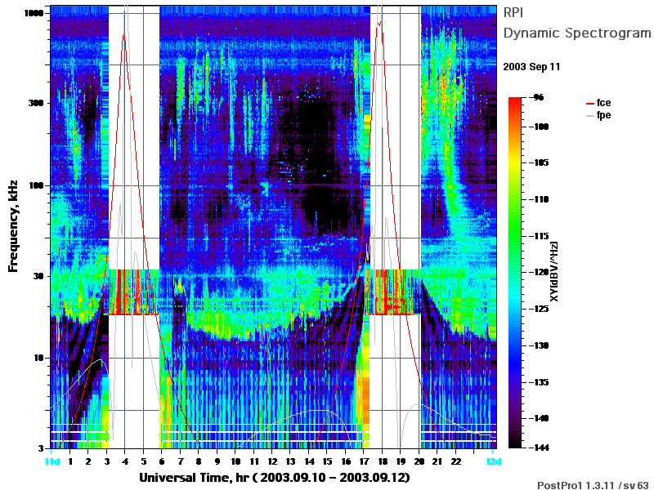Click the PostPro1 version footer text
This screenshot has height=490, width=654.
point(594,485)
